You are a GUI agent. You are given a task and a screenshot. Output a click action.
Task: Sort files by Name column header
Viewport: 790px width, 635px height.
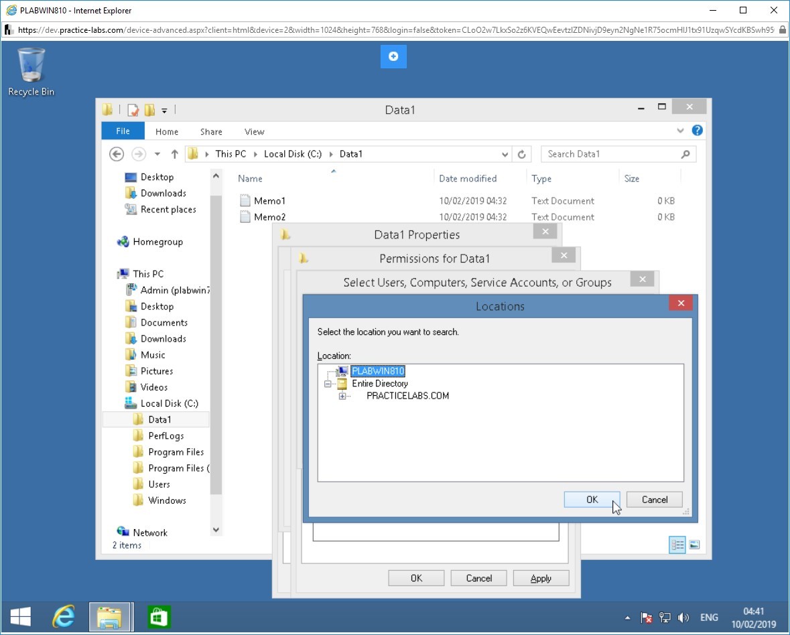click(x=250, y=179)
